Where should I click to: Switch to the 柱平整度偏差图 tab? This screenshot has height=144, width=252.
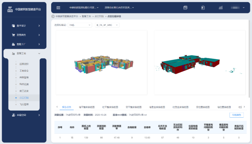[x=110, y=107]
